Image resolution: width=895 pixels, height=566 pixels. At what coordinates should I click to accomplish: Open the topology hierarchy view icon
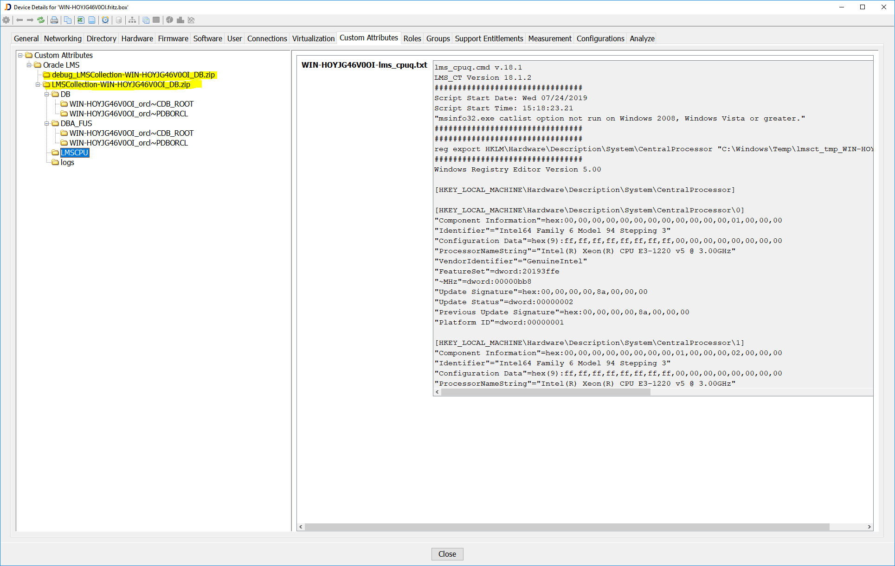(132, 20)
